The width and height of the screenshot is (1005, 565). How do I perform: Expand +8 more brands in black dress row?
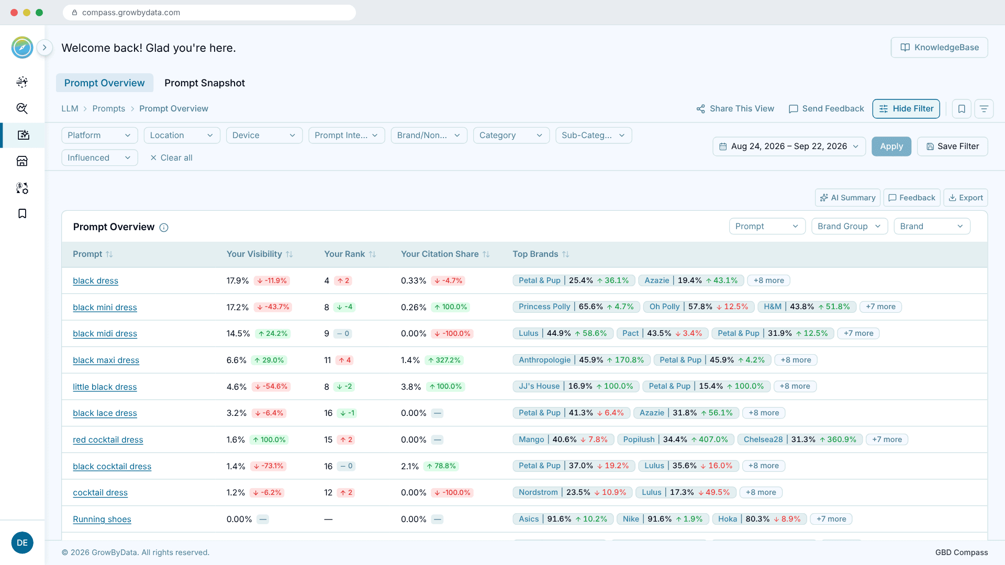pyautogui.click(x=768, y=280)
